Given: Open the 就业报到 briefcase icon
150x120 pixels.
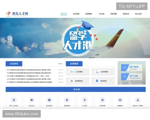Looking at the screenshot, I should (x=49, y=100).
